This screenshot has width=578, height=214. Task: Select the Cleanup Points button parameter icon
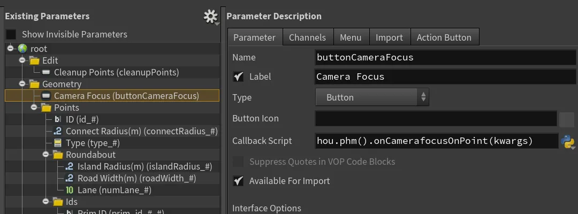46,73
